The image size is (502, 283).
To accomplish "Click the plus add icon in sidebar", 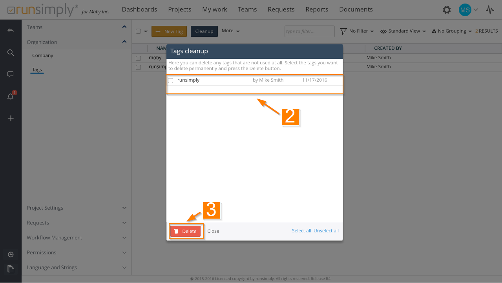I will (11, 119).
